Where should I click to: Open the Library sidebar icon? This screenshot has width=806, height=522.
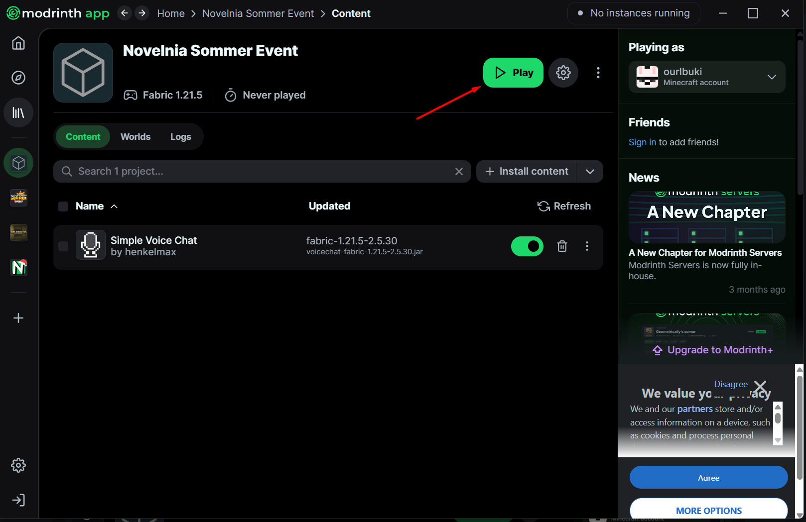[x=18, y=112]
